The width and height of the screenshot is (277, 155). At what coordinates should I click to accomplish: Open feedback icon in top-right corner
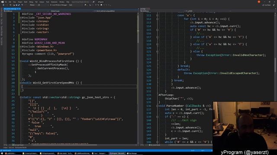click(274, 5)
